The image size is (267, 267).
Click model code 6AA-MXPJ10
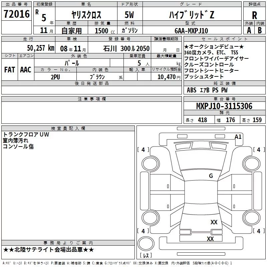click(191, 31)
